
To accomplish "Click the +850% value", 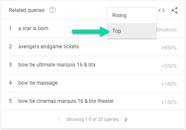I will 169,48.
